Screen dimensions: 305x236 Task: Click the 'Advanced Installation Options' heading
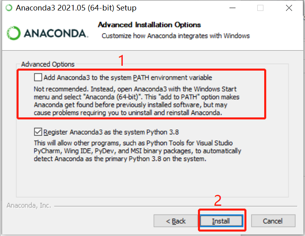click(149, 25)
